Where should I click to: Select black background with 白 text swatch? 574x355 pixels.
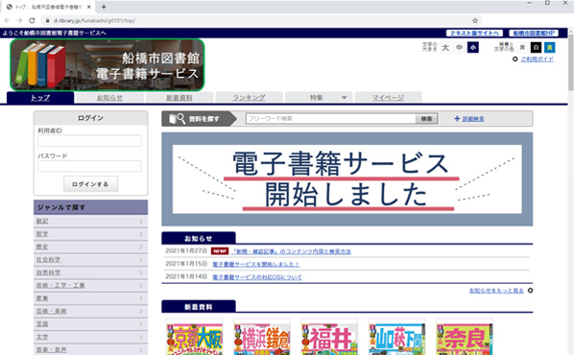(x=536, y=48)
